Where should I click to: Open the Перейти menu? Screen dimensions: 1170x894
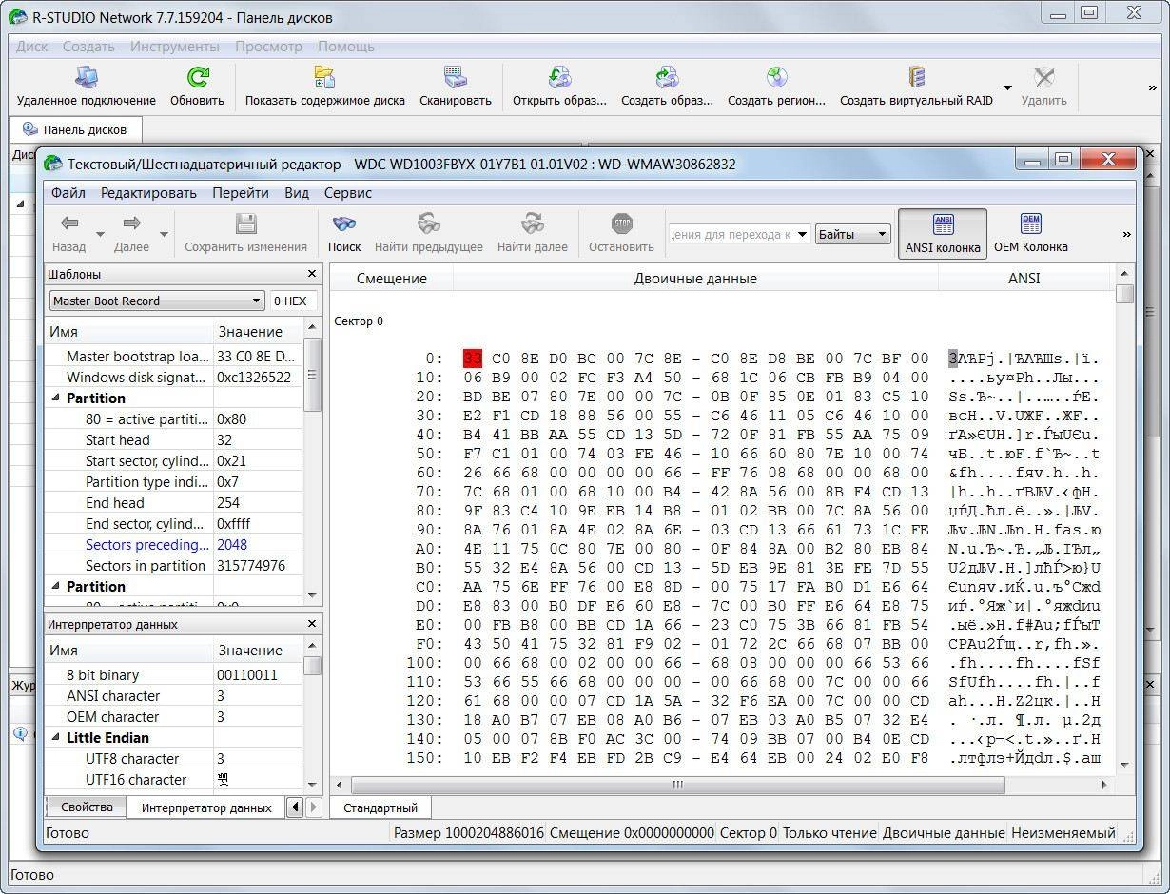click(241, 193)
